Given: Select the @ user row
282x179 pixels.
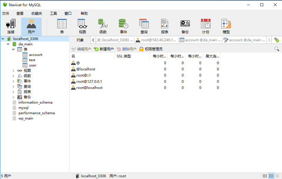Looking at the screenshot, I should (x=145, y=63).
